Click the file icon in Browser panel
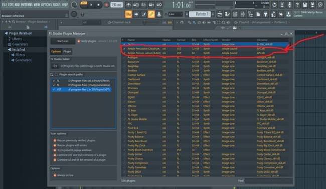The image size is (326, 189). [28, 27]
